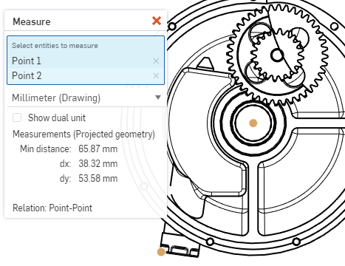Enable the Show dual unit checkbox
345x266 pixels.
tap(17, 117)
